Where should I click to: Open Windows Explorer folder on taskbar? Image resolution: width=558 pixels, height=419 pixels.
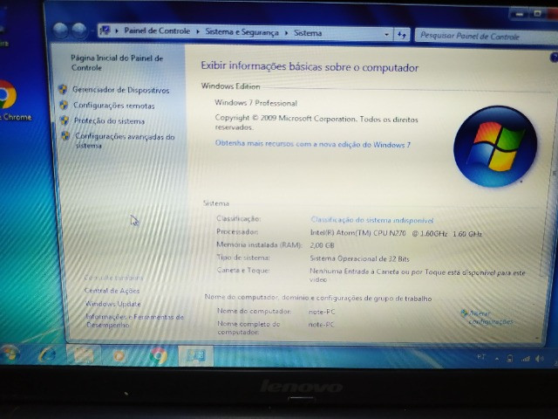pos(84,355)
